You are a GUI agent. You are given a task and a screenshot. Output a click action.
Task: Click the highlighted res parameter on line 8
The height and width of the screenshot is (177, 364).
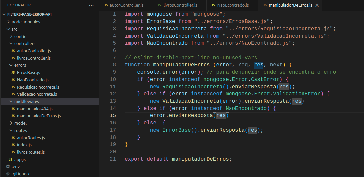point(259,65)
